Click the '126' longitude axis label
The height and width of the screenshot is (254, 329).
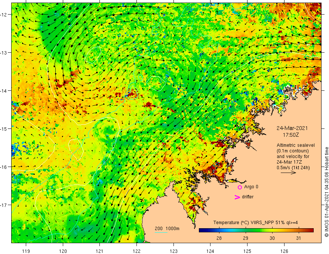[x=284, y=251]
